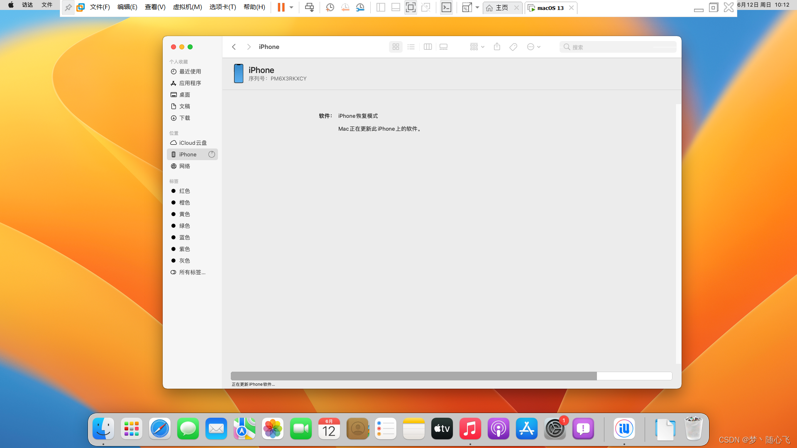The height and width of the screenshot is (448, 797).
Task: Click the Edit Tags toolbar icon
Action: pyautogui.click(x=513, y=47)
